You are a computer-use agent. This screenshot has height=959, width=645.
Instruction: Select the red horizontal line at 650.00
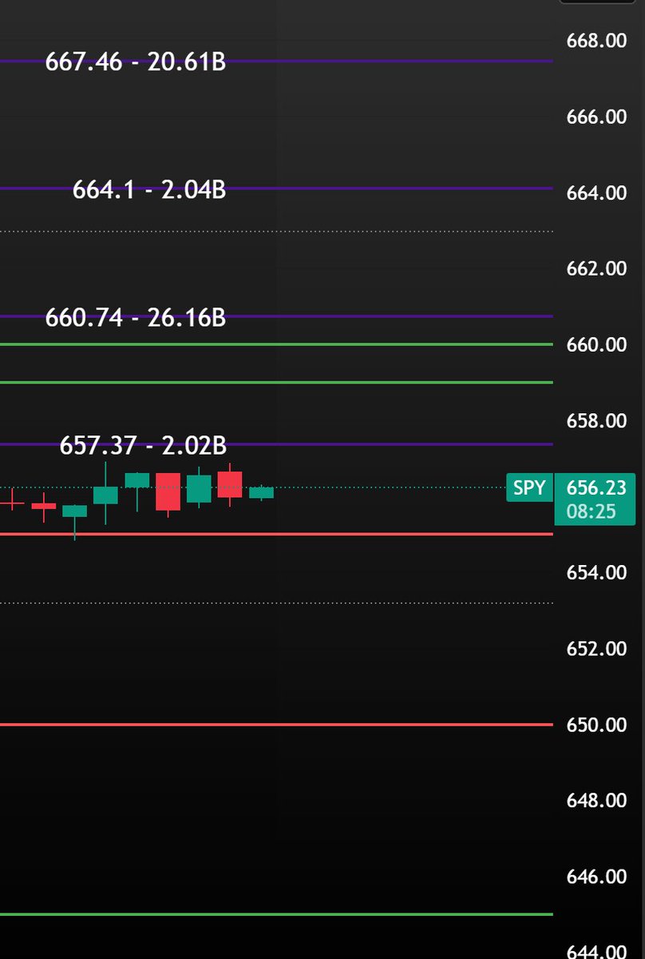[276, 725]
